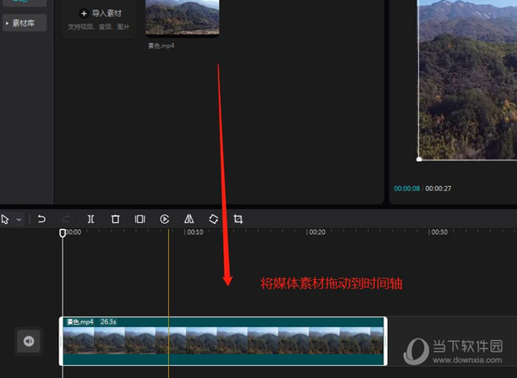Click the preview corner resize handle
Viewport: 517px width, 378px height.
420,159
